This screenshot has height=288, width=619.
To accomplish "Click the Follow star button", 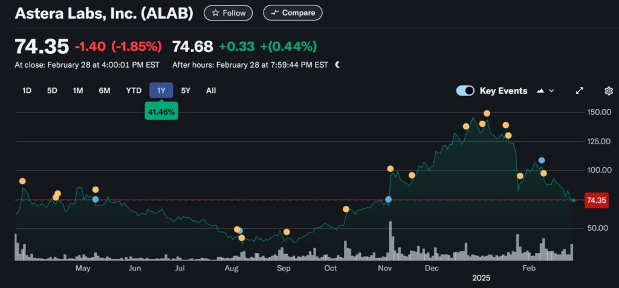I will tap(228, 13).
